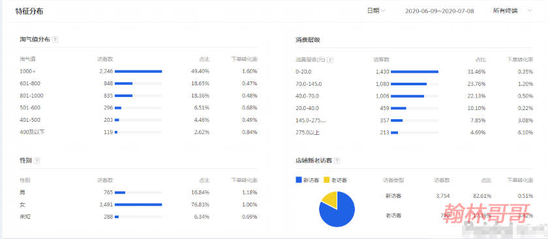548x239 pixels.
Task: Click 占比 header in 性别 table
Action: click(204, 180)
